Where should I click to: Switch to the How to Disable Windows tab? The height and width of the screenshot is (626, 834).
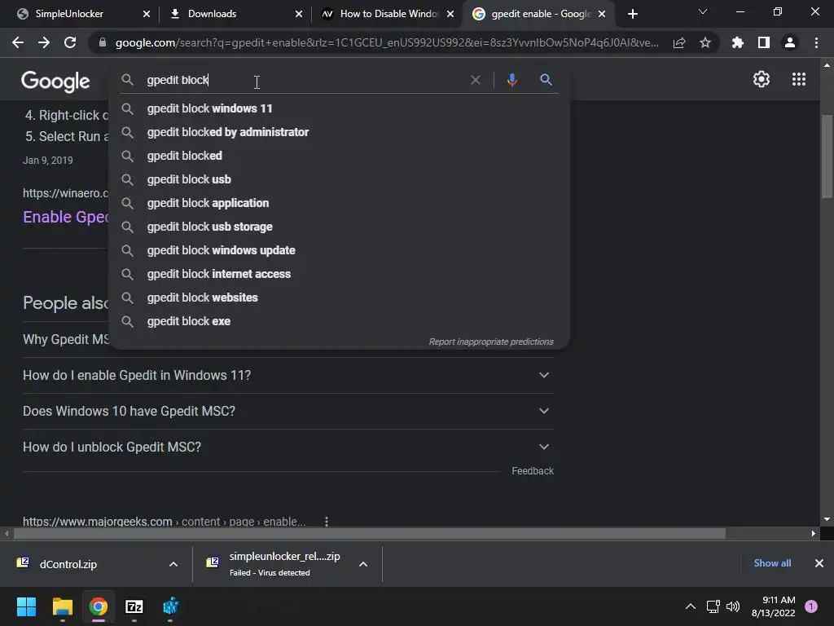388,14
